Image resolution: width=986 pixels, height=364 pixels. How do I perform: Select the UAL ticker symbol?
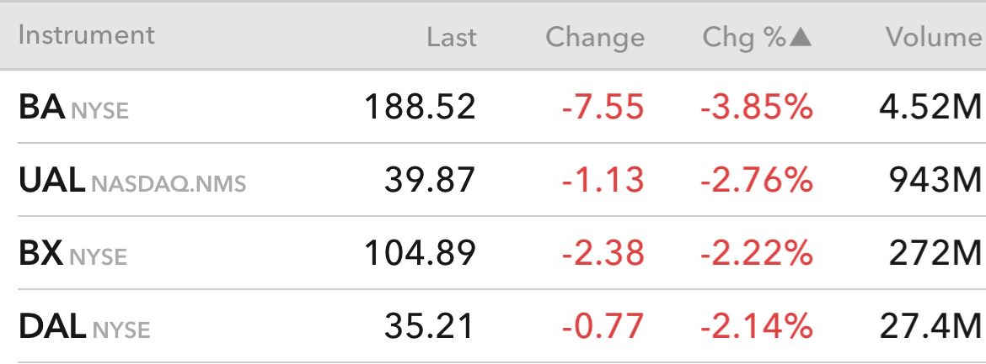tap(51, 180)
